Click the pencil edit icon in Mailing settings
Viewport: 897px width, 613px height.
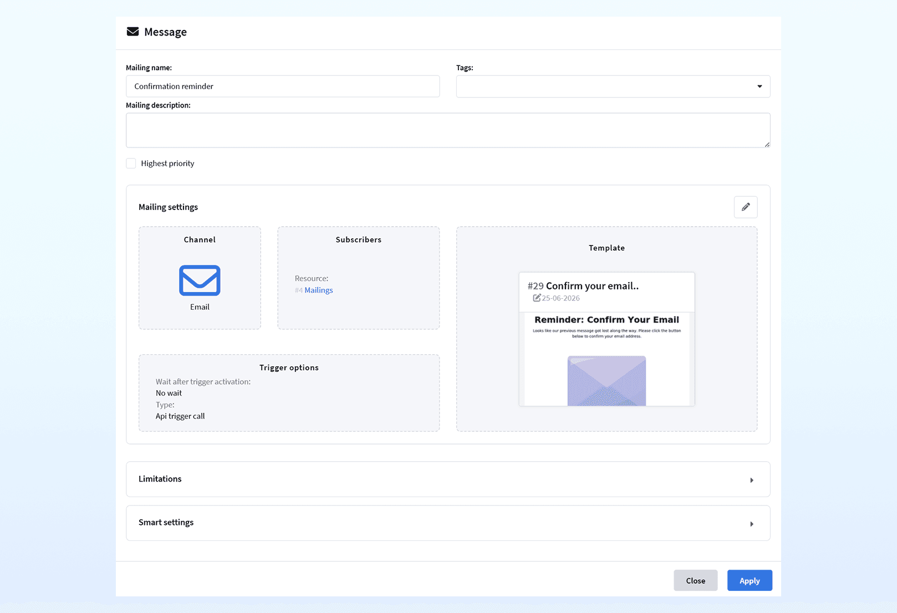click(745, 207)
